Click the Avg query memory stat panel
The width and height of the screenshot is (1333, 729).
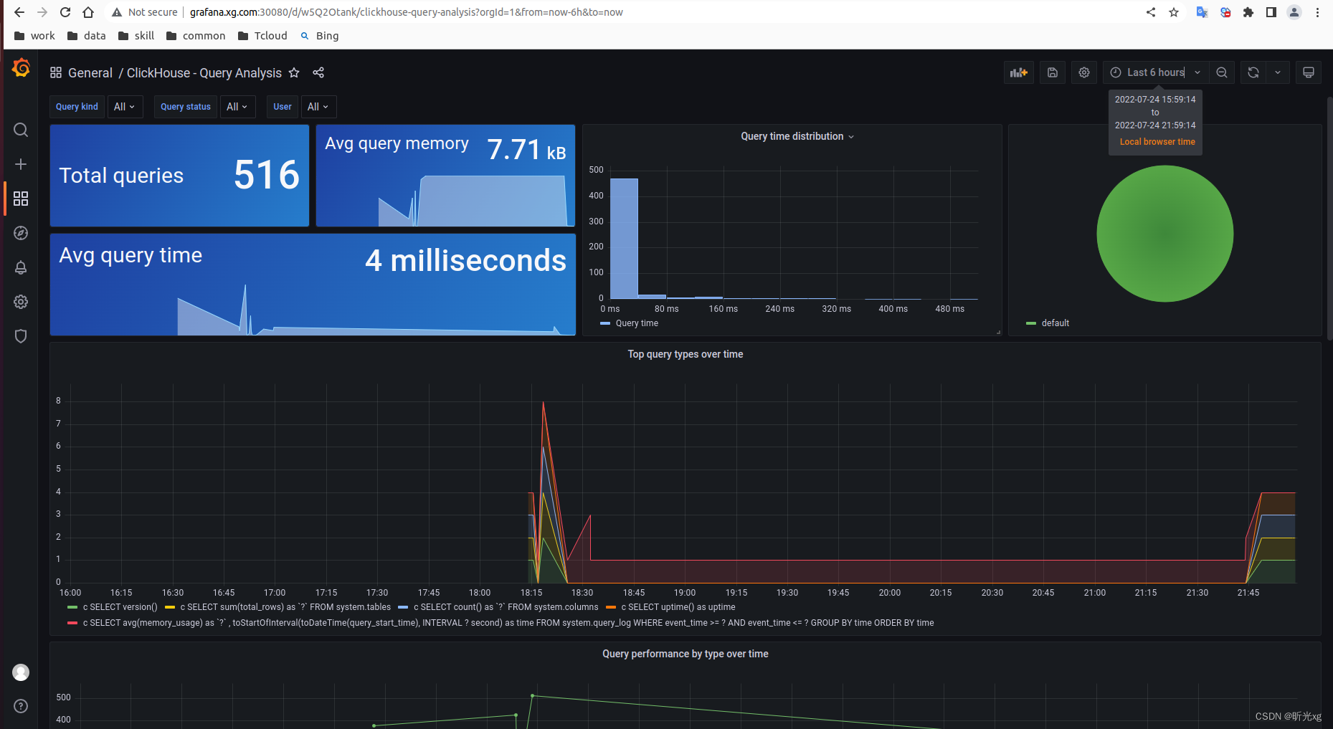point(445,176)
